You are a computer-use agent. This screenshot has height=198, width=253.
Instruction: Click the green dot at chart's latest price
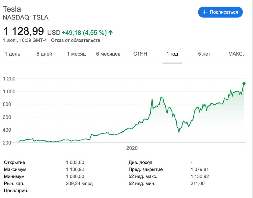coord(244,83)
